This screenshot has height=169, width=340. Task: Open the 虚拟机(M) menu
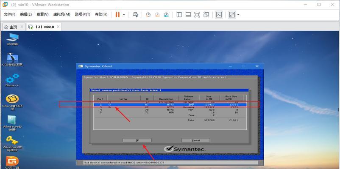pos(61,14)
